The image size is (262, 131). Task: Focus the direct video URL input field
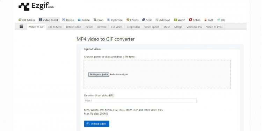pos(140,100)
